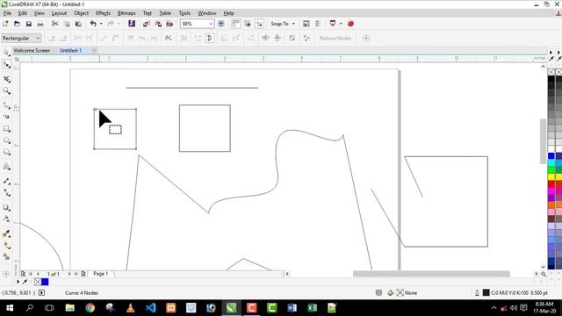The width and height of the screenshot is (562, 316).
Task: Click the horizontal scrollbar thumb
Action: pyautogui.click(x=431, y=274)
